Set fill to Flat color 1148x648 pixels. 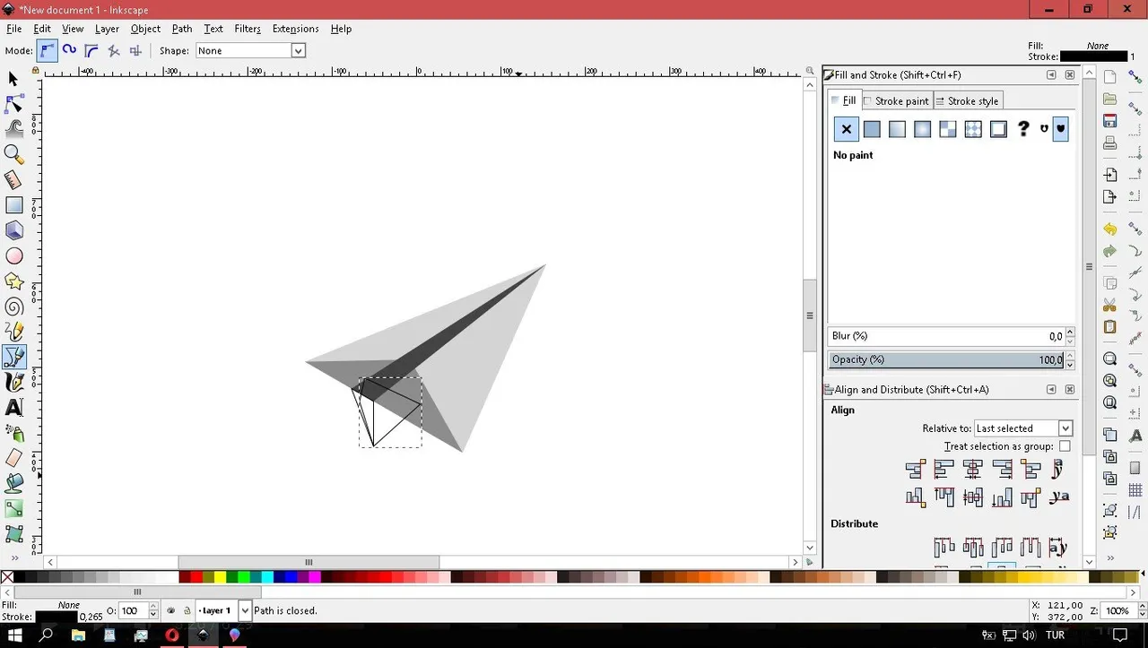(x=872, y=129)
